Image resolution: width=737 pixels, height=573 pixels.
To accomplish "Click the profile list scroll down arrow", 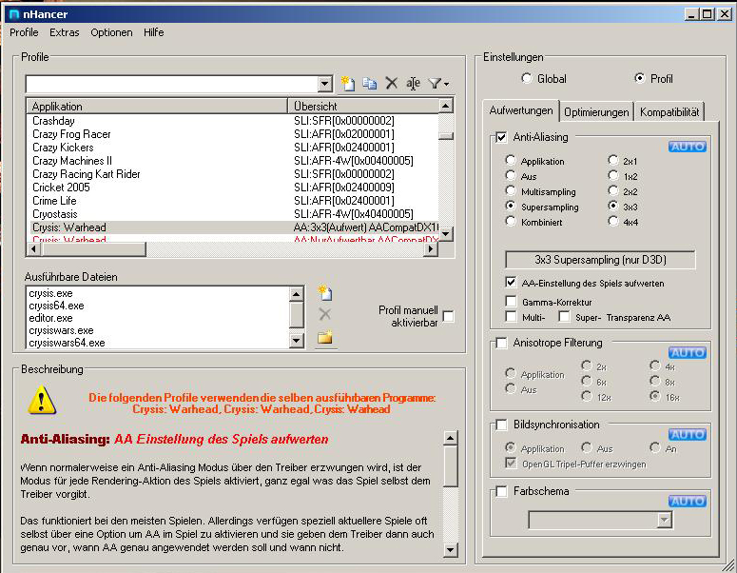I will pos(446,233).
